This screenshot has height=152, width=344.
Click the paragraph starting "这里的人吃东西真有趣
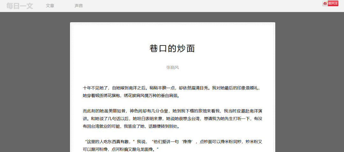(x=172, y=145)
